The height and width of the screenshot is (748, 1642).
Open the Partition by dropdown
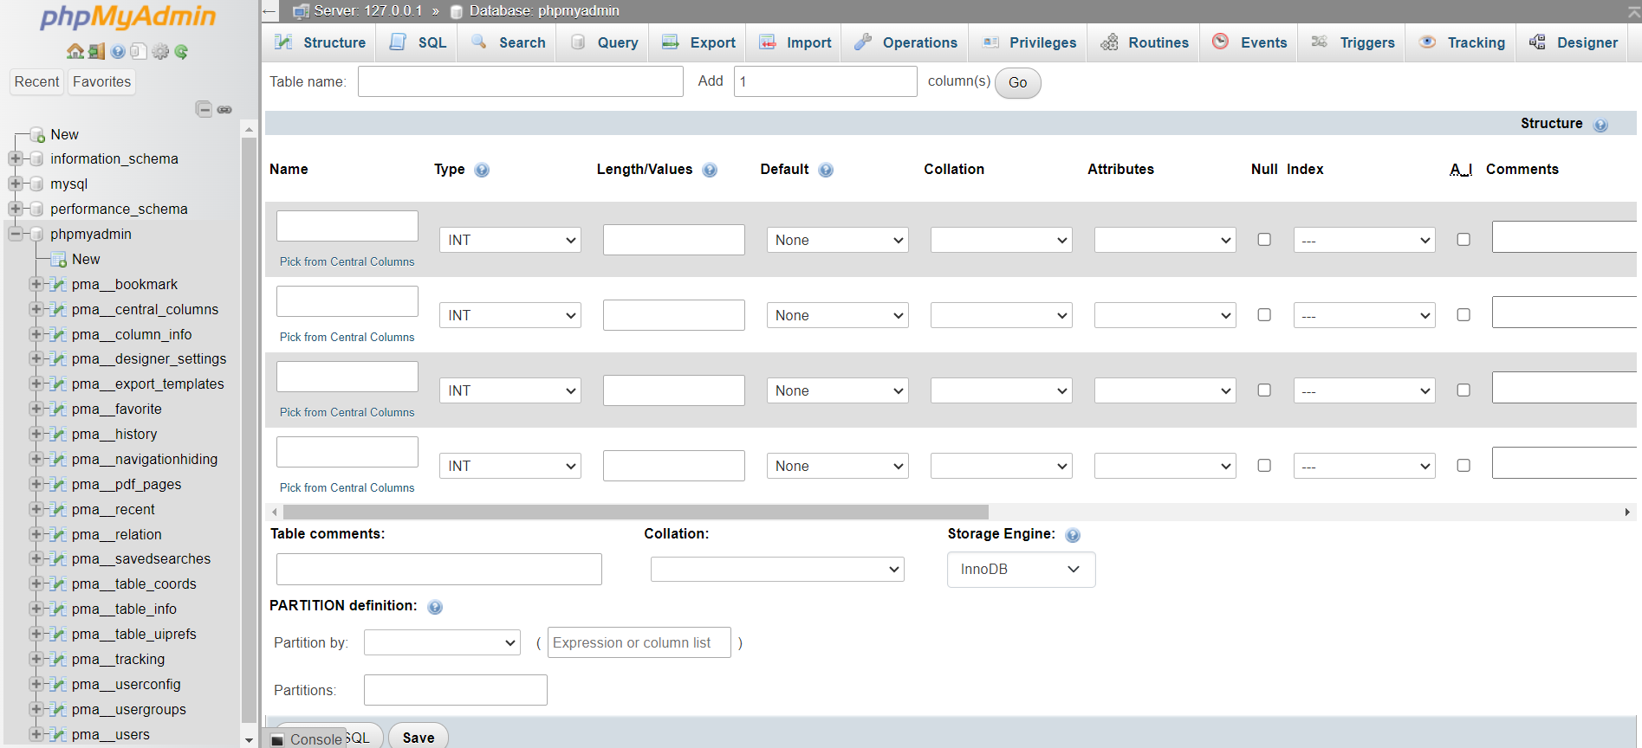(x=442, y=642)
